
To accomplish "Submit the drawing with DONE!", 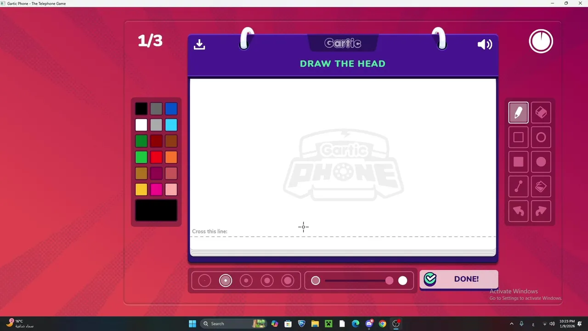I will coord(458,279).
